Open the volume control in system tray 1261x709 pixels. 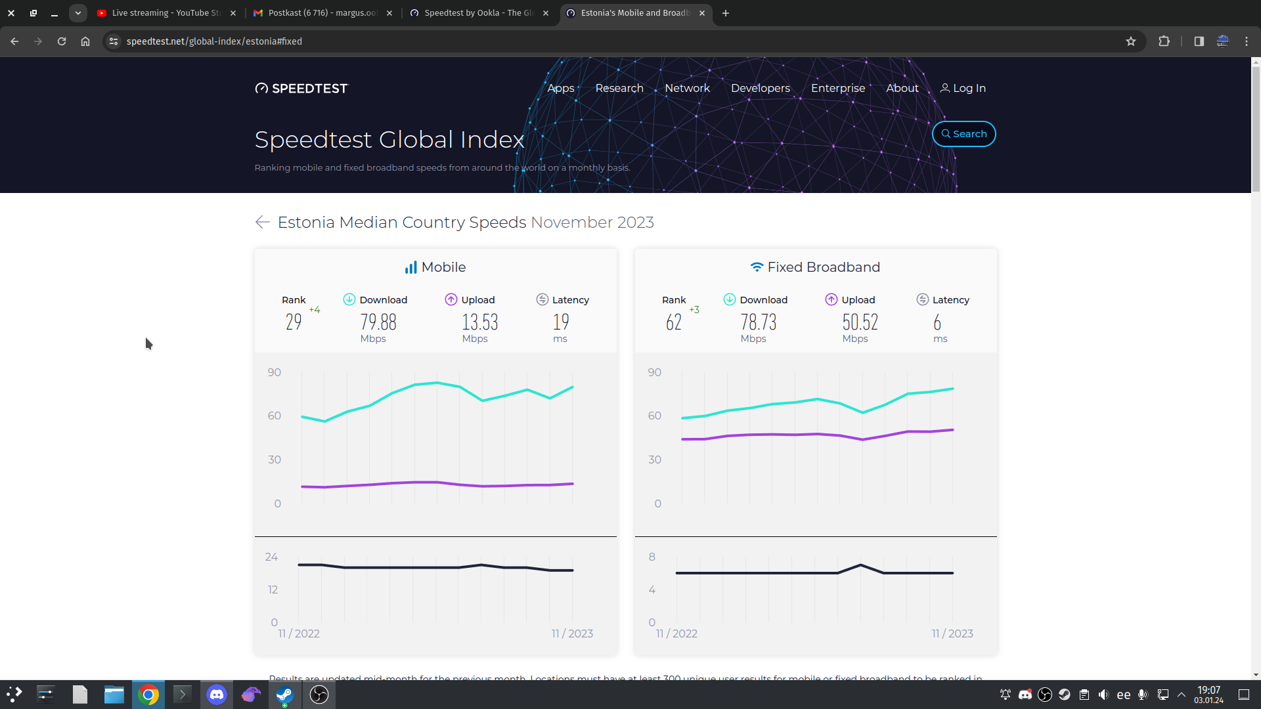1103,695
